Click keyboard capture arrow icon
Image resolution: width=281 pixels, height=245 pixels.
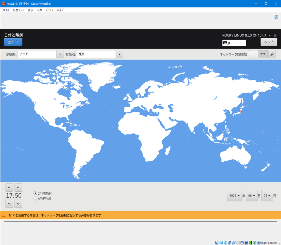point(259,243)
